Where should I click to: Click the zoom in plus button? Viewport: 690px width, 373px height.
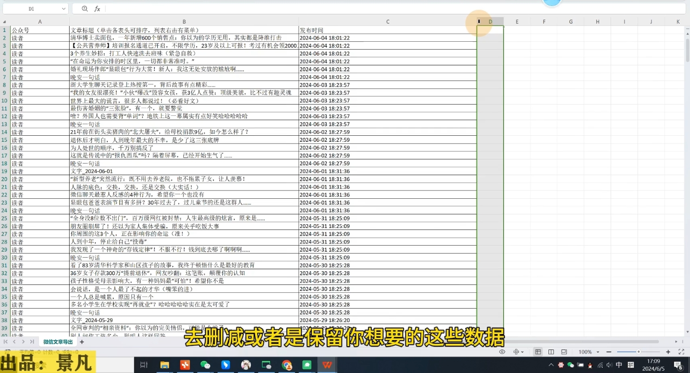(668, 351)
